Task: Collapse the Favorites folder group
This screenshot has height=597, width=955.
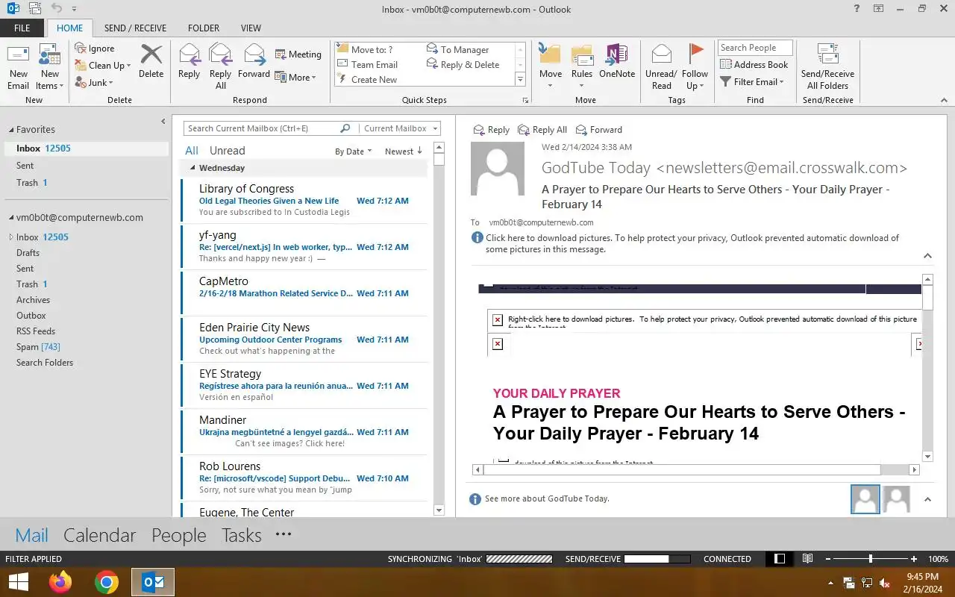Action: (x=11, y=130)
